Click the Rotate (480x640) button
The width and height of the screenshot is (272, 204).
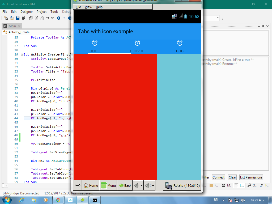click(182, 185)
